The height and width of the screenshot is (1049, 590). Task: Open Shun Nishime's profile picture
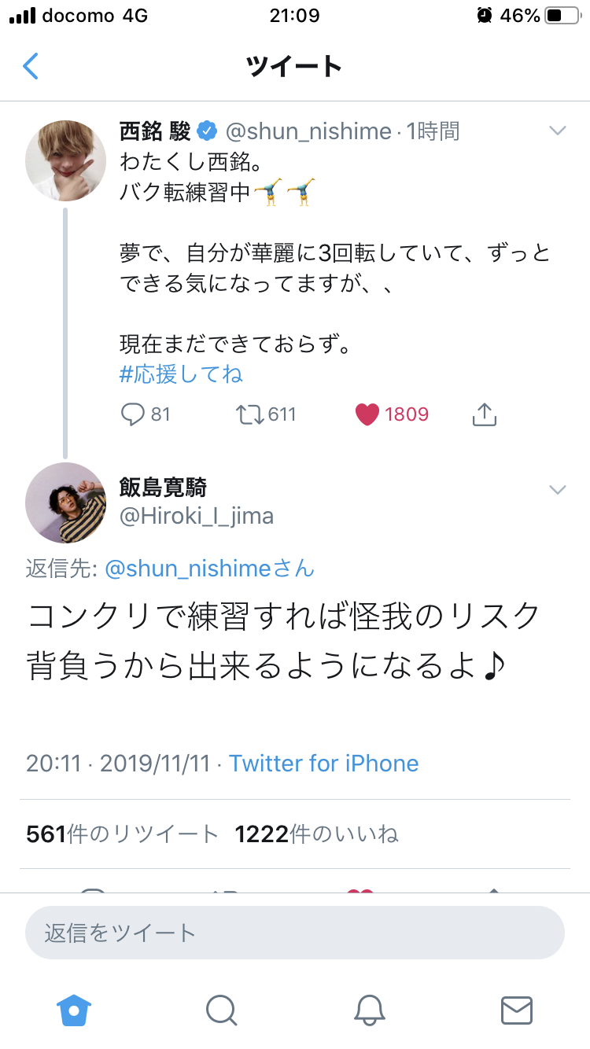(66, 160)
